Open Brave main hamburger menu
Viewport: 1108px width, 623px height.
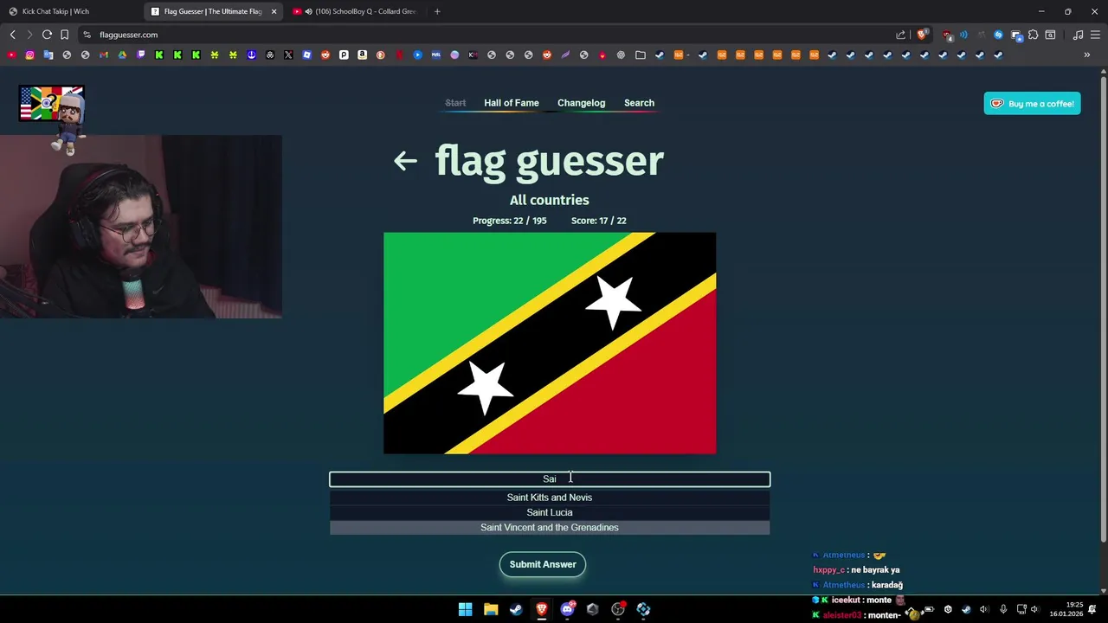click(x=1095, y=35)
